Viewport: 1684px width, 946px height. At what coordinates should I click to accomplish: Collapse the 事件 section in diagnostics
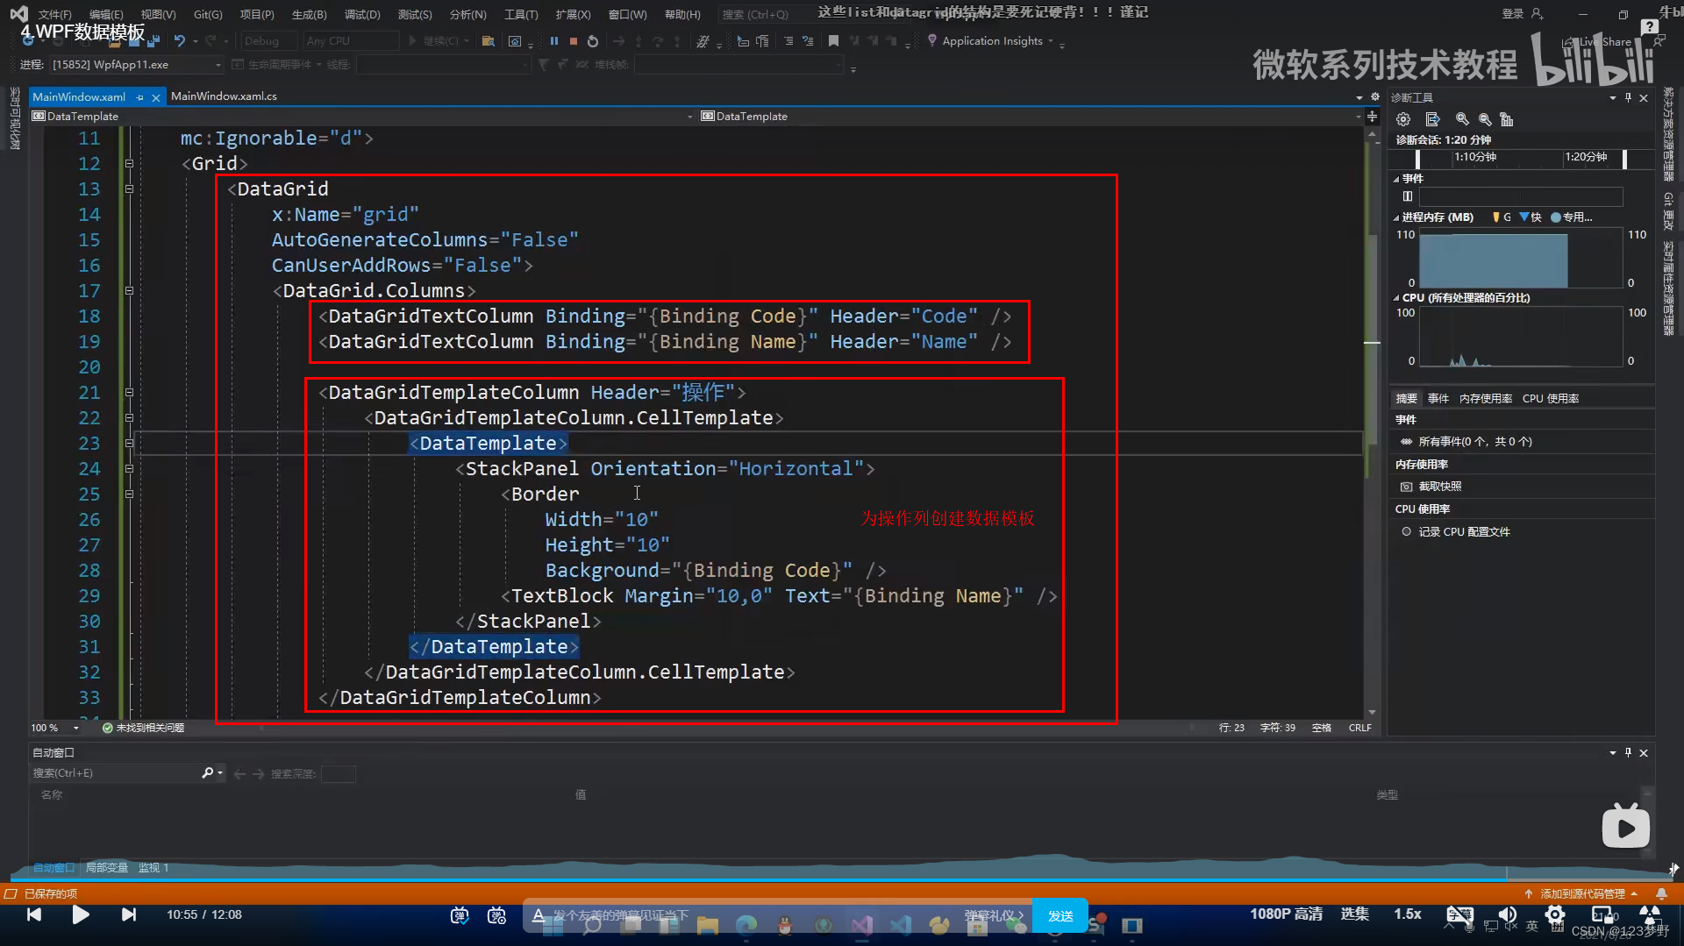pos(1396,179)
